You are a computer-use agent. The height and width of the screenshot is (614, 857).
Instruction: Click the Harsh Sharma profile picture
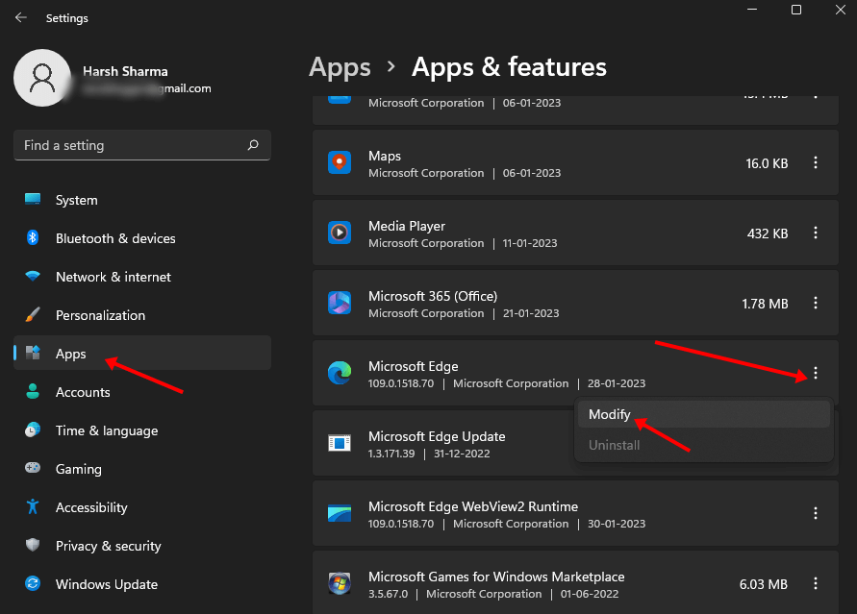(41, 78)
